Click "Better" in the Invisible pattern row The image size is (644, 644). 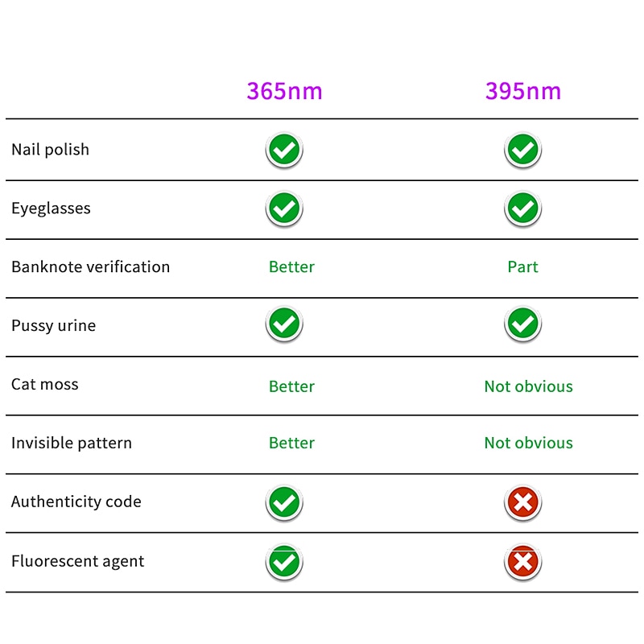coord(291,443)
